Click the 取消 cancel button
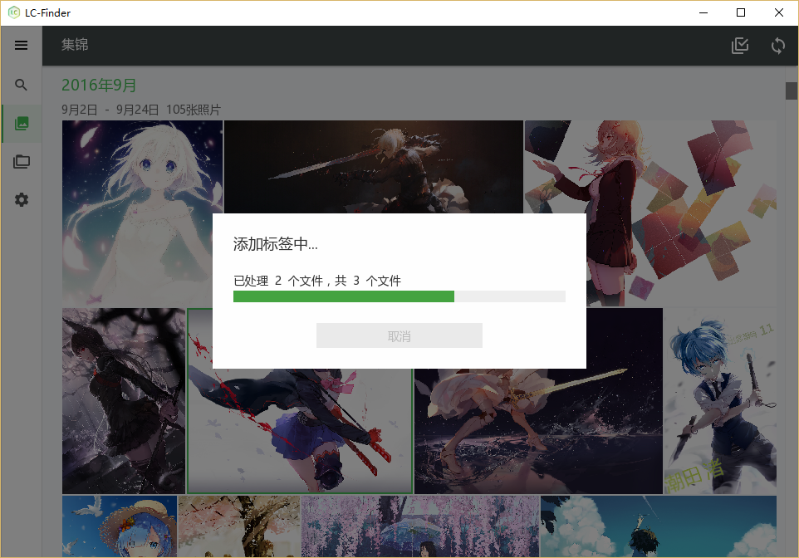This screenshot has width=799, height=558. (x=399, y=335)
